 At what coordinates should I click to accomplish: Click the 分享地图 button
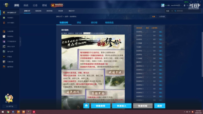(162, 17)
